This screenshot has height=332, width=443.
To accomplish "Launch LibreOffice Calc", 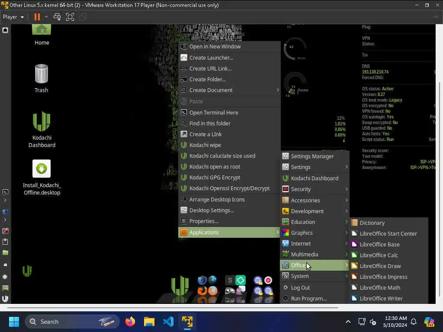I will tap(389, 255).
